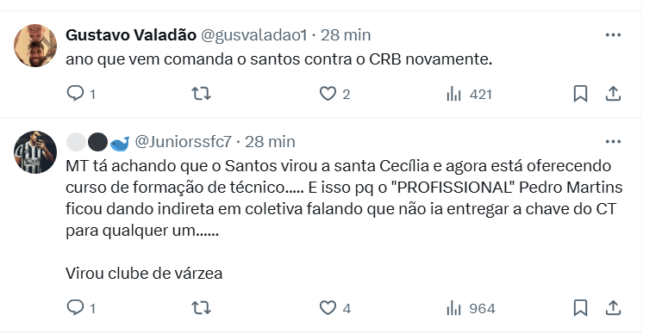This screenshot has height=333, width=662.
Task: View analytics showing 421 views
Action: click(x=469, y=94)
